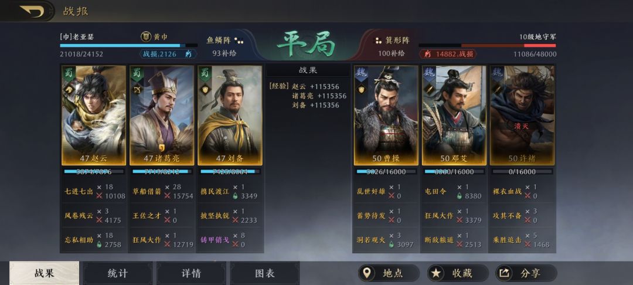Tap the 黄巾 faction emblem icon
Screen dimensions: 633x285
pyautogui.click(x=146, y=37)
